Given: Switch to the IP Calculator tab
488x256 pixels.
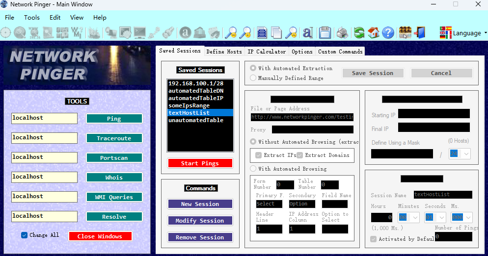Looking at the screenshot, I should coord(267,51).
